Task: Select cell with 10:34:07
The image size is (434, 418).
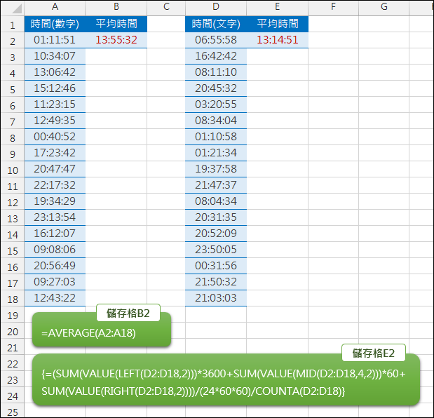Action: click(55, 56)
